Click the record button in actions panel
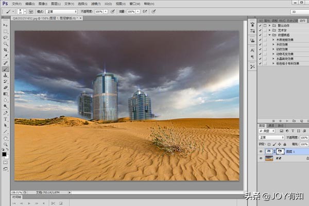Viewport: 309px width, 206px height. (x=280, y=121)
